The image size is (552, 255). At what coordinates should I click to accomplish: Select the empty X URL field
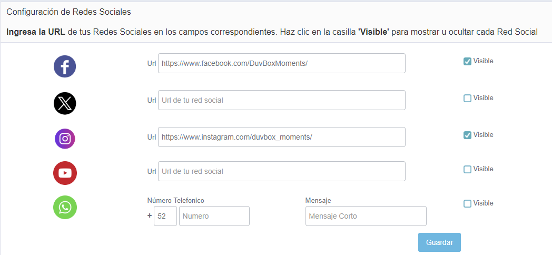coord(281,100)
